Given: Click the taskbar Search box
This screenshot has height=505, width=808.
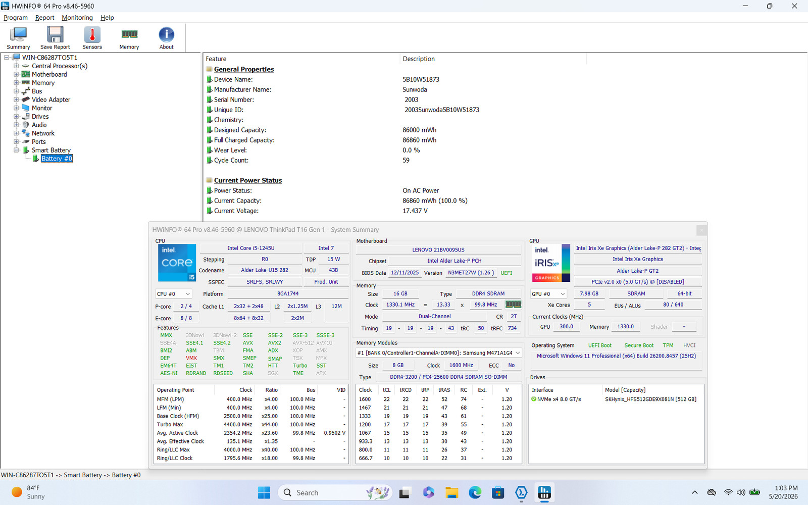Looking at the screenshot, I should (x=335, y=492).
